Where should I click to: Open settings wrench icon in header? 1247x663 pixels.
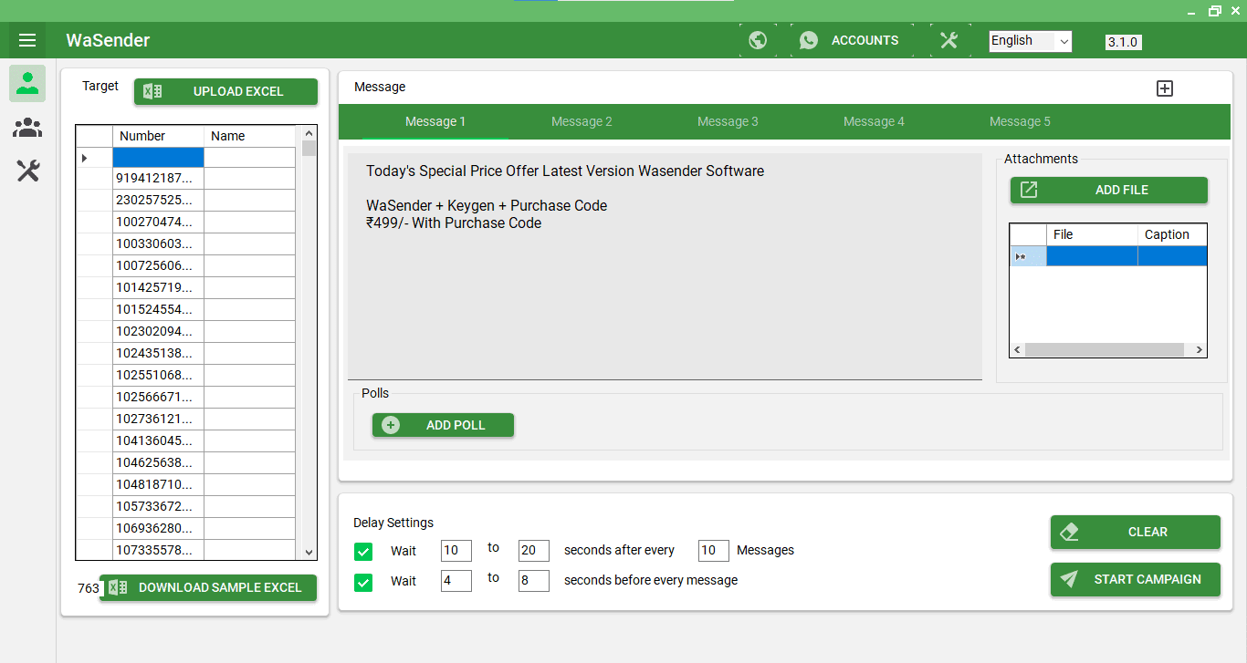(x=949, y=40)
